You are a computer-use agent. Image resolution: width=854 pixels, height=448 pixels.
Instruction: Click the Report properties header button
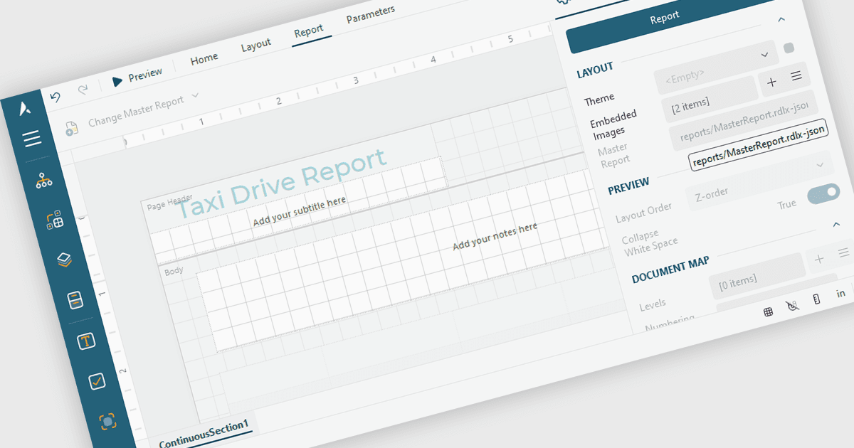point(664,16)
